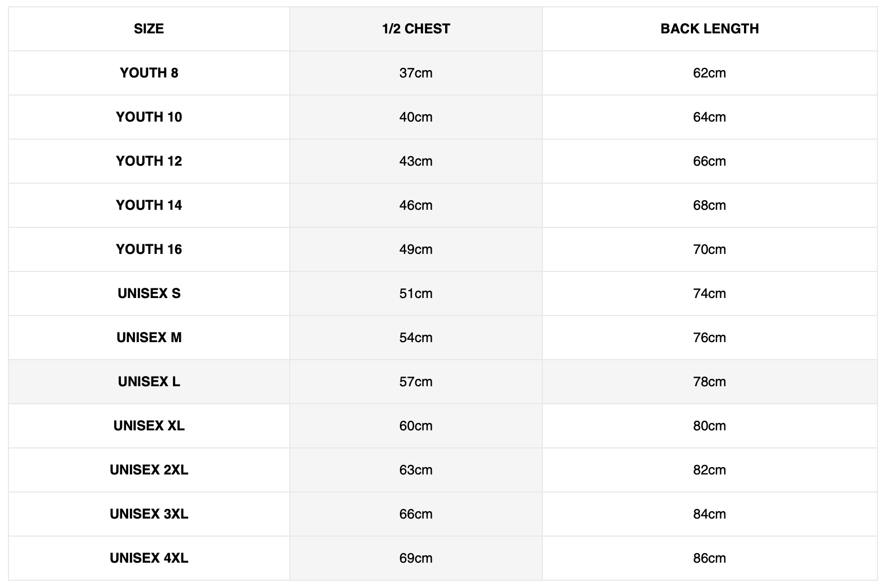Click the UNISEX M row label
887x587 pixels.
point(149,338)
